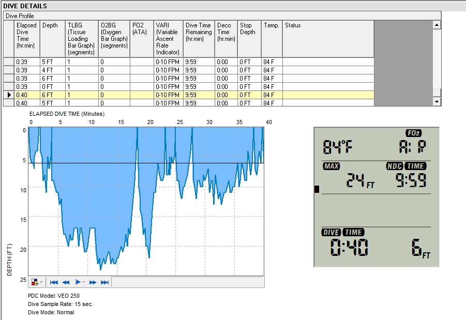466x320 pixels.
Task: Click the dive table scroll down arrow
Action: point(437,102)
